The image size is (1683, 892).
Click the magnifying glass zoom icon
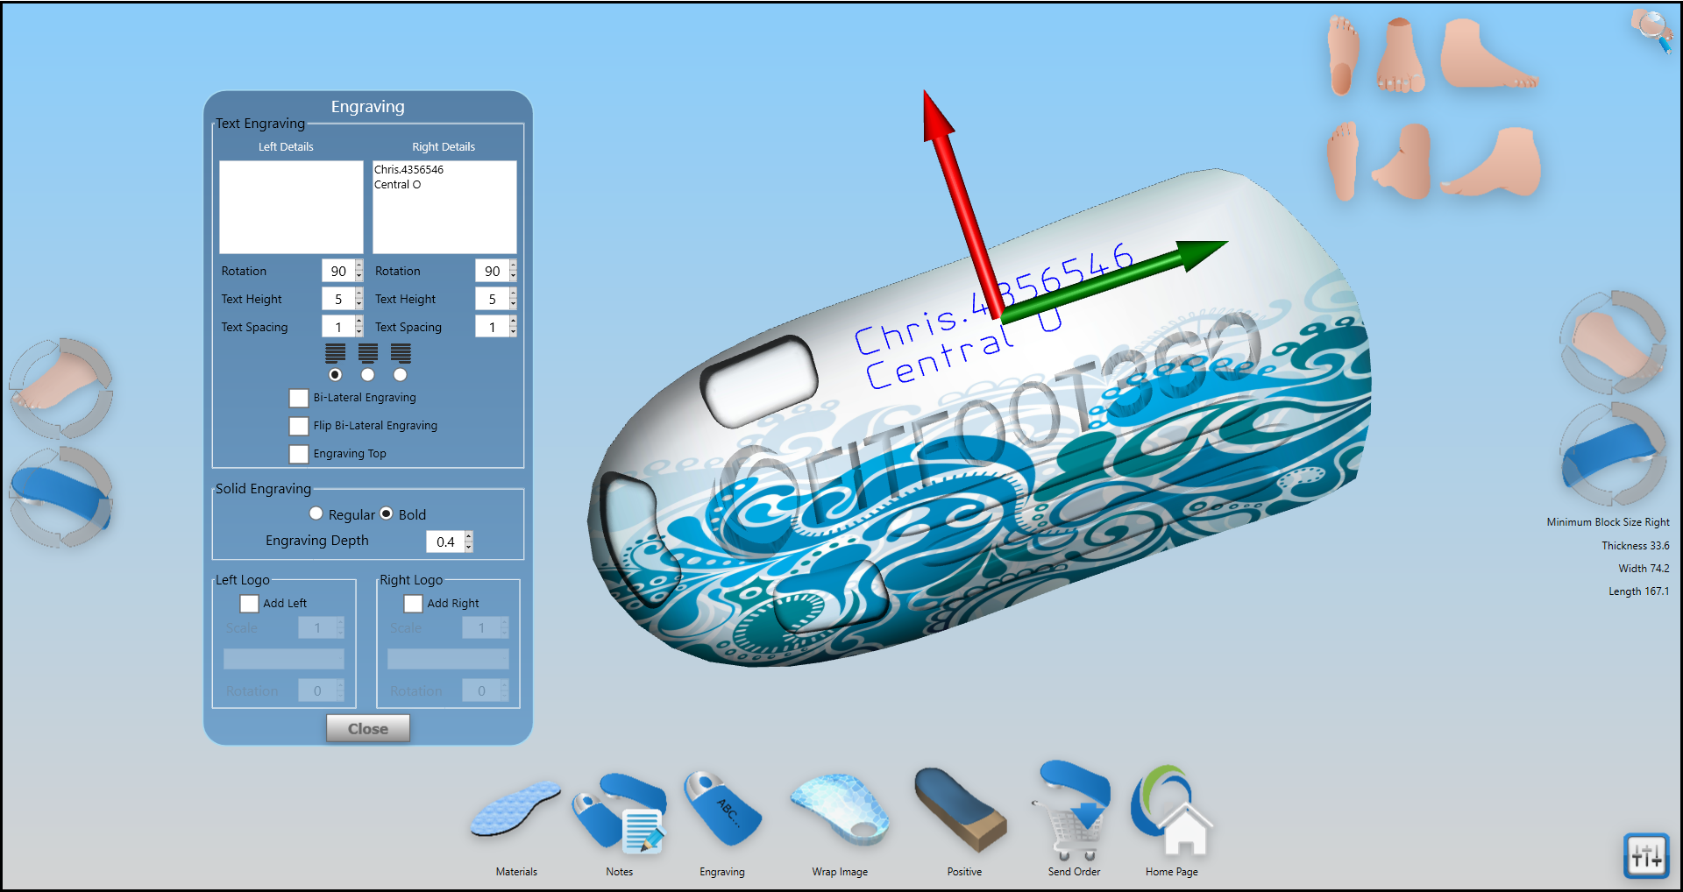click(x=1651, y=31)
